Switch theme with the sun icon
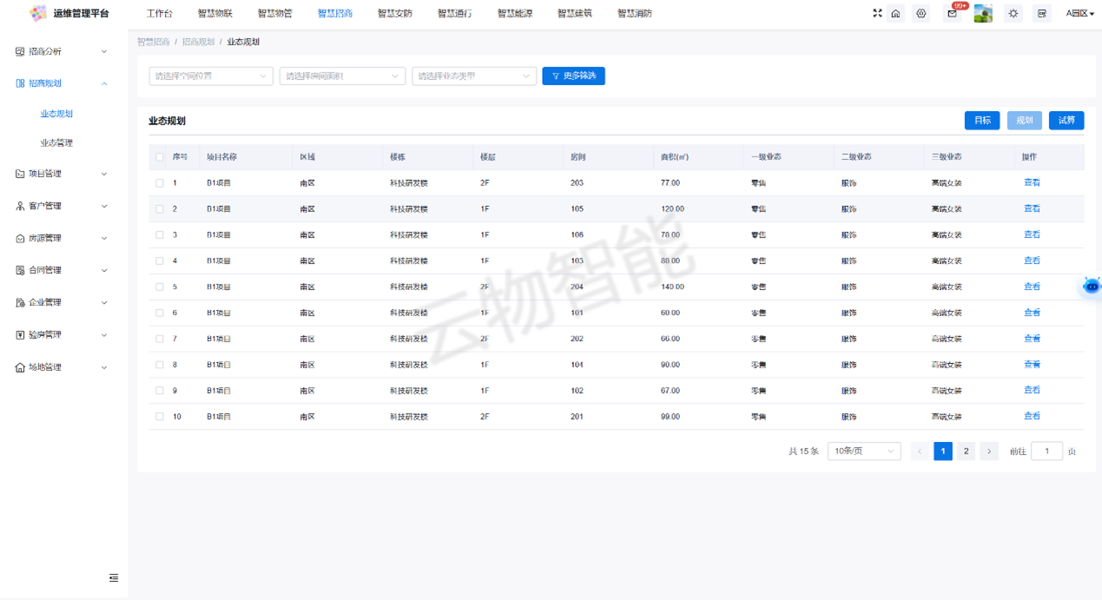 point(1013,14)
